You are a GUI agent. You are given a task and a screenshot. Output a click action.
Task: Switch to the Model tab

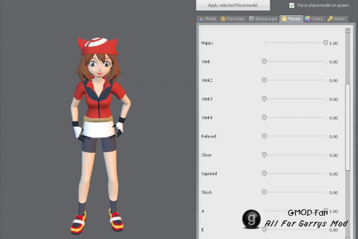207,19
